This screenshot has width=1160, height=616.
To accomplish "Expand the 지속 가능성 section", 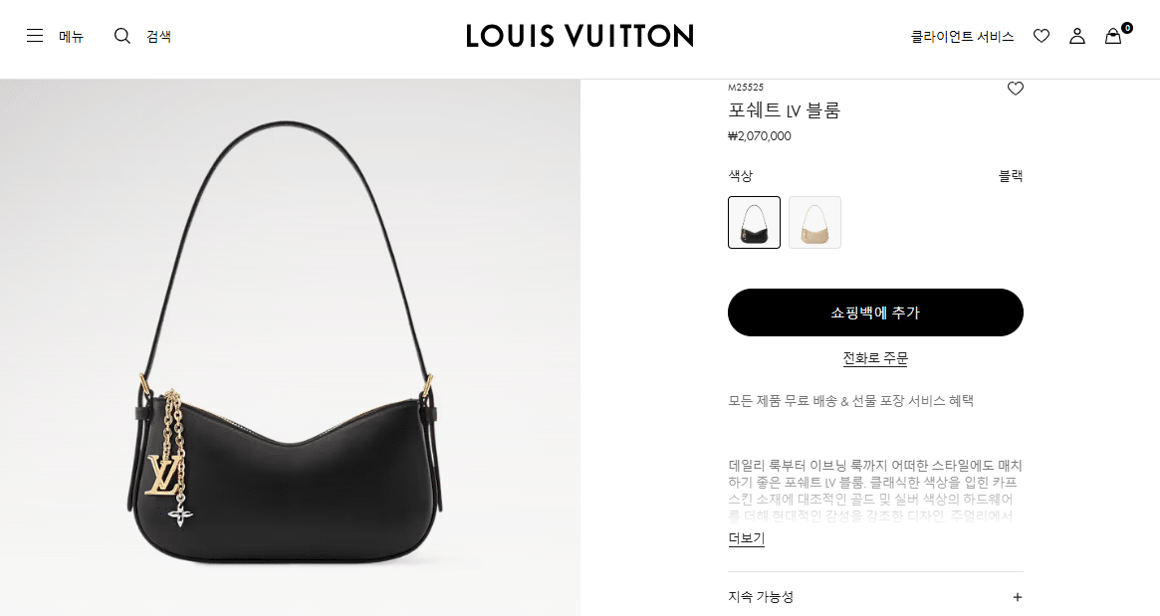I will click(875, 597).
